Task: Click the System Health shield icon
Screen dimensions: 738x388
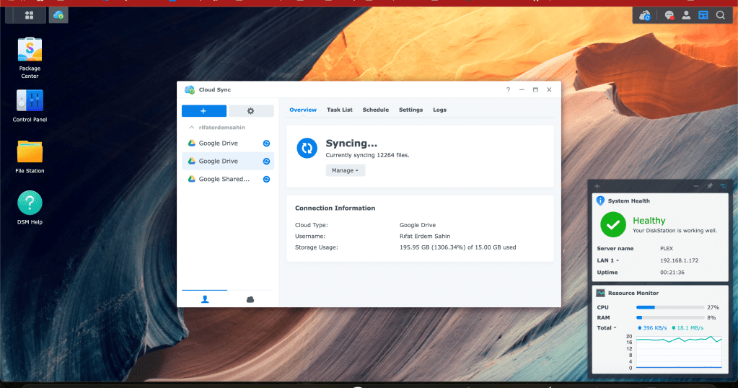Action: pos(600,200)
